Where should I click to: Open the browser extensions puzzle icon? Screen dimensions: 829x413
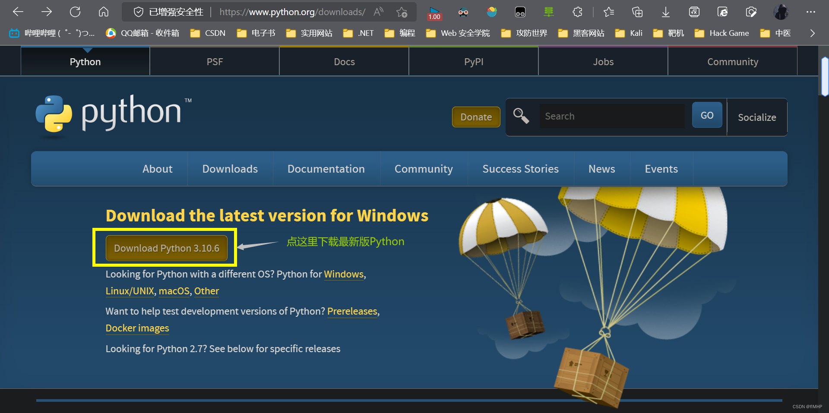(x=577, y=12)
